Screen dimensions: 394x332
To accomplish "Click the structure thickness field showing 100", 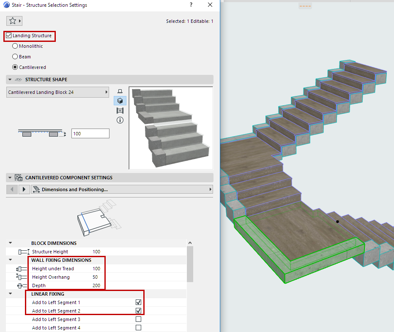I will [90, 134].
